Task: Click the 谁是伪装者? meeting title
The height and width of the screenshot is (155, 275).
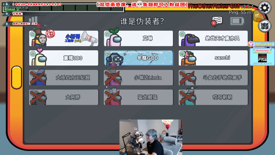Action: coord(142,21)
